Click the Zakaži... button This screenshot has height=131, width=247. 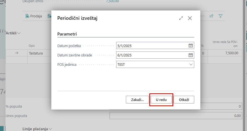pyautogui.click(x=137, y=100)
